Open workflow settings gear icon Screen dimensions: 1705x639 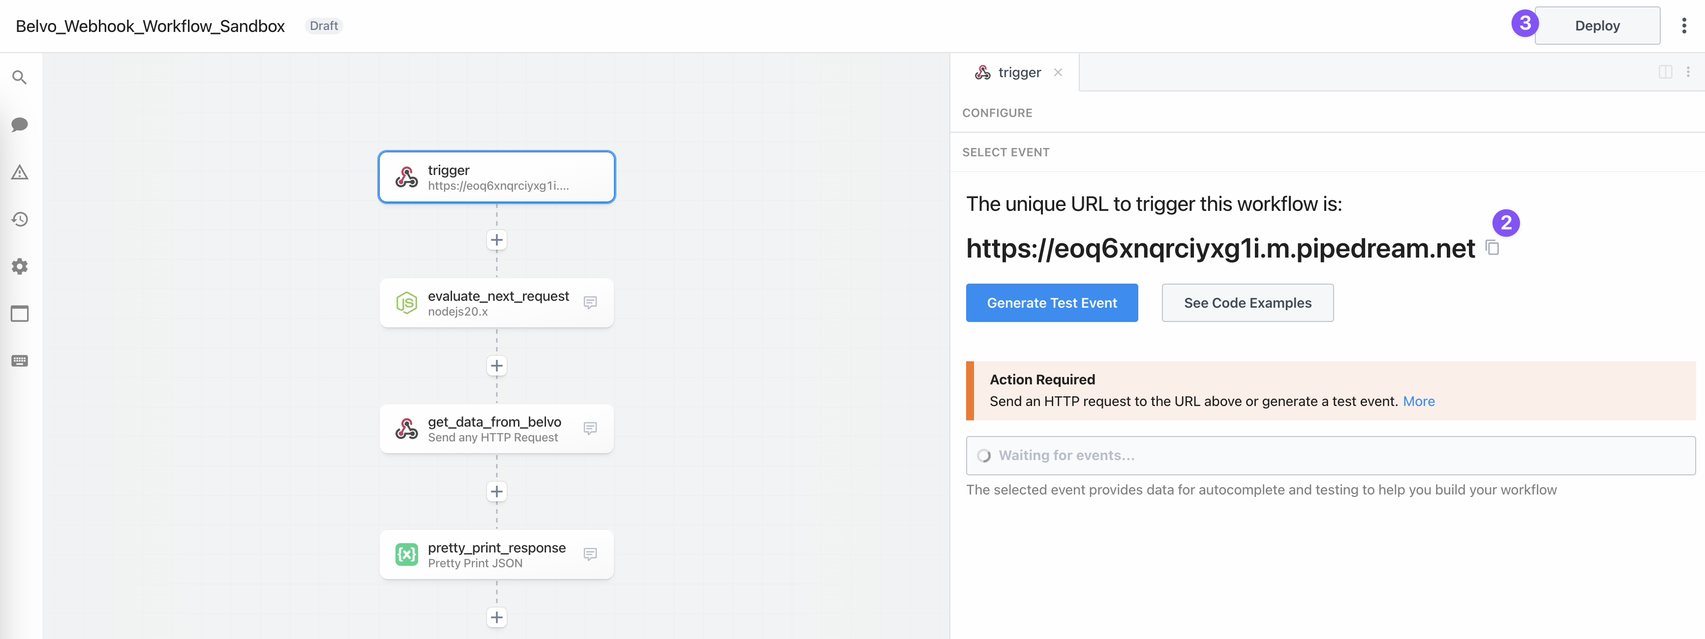(x=20, y=266)
